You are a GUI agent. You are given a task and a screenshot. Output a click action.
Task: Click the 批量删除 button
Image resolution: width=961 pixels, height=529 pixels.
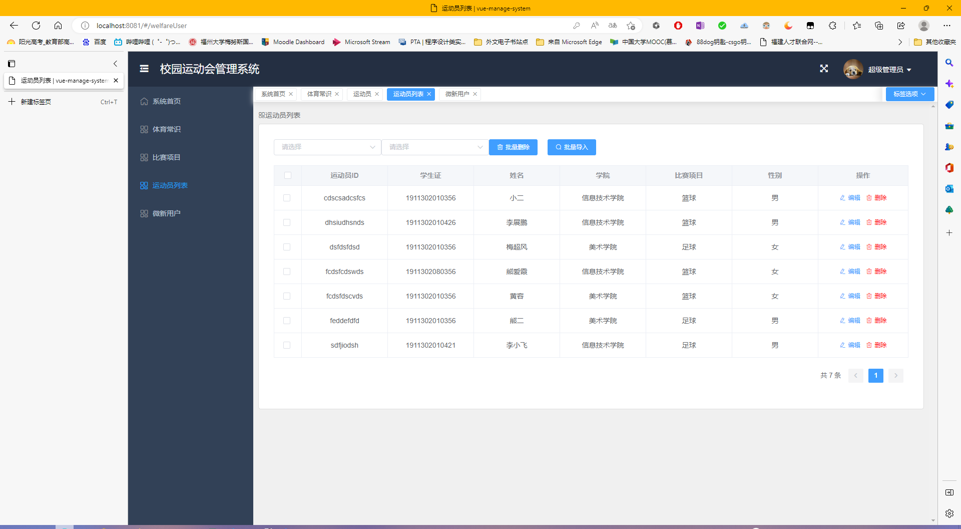pyautogui.click(x=513, y=147)
